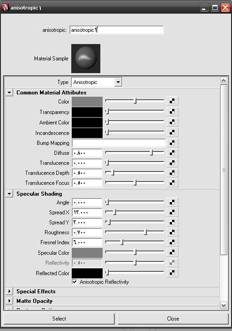Viewport: 232px width, 331px height.
Task: Click the Material Sample sphere thumbnail
Action: point(86,59)
